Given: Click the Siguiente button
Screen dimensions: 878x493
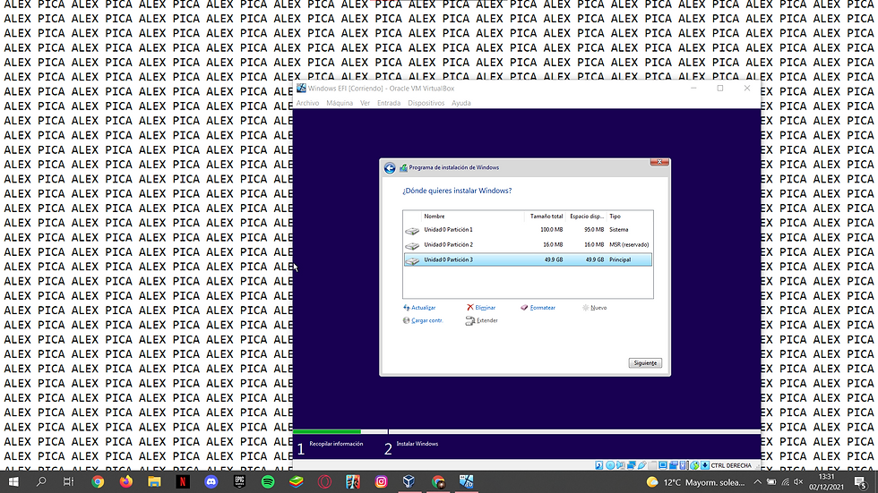Looking at the screenshot, I should click(645, 362).
